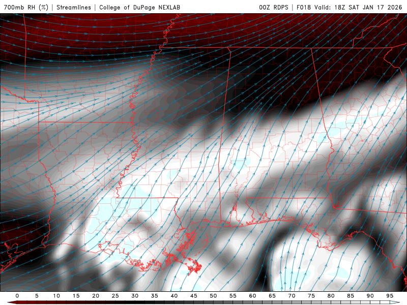Click the "10" value on the color scale

tap(56, 296)
